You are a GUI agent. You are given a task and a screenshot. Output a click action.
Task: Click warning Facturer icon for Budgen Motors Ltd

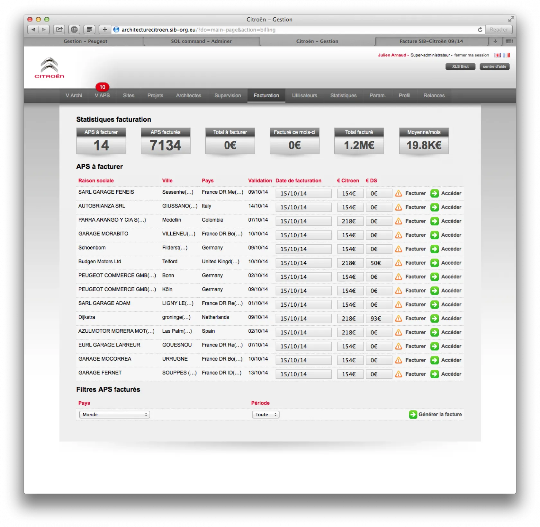[399, 263]
